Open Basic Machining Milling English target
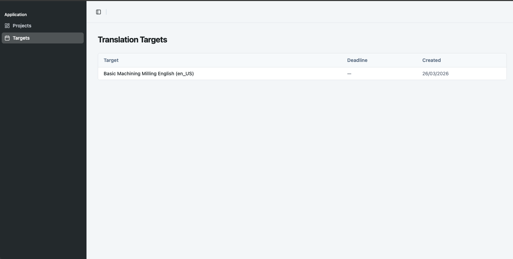 pyautogui.click(x=149, y=74)
